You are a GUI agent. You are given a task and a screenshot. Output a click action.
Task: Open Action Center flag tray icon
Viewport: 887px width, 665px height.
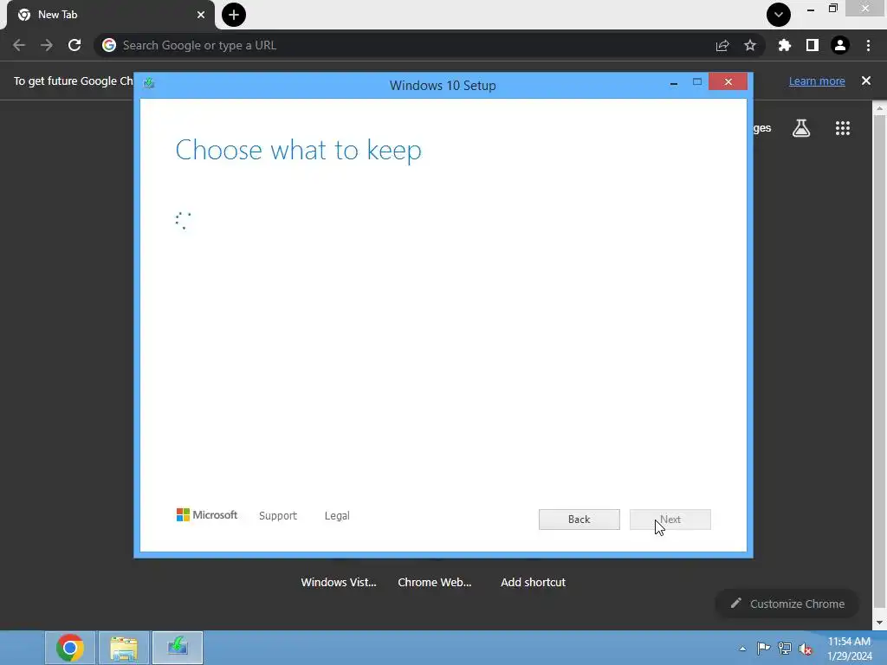763,649
